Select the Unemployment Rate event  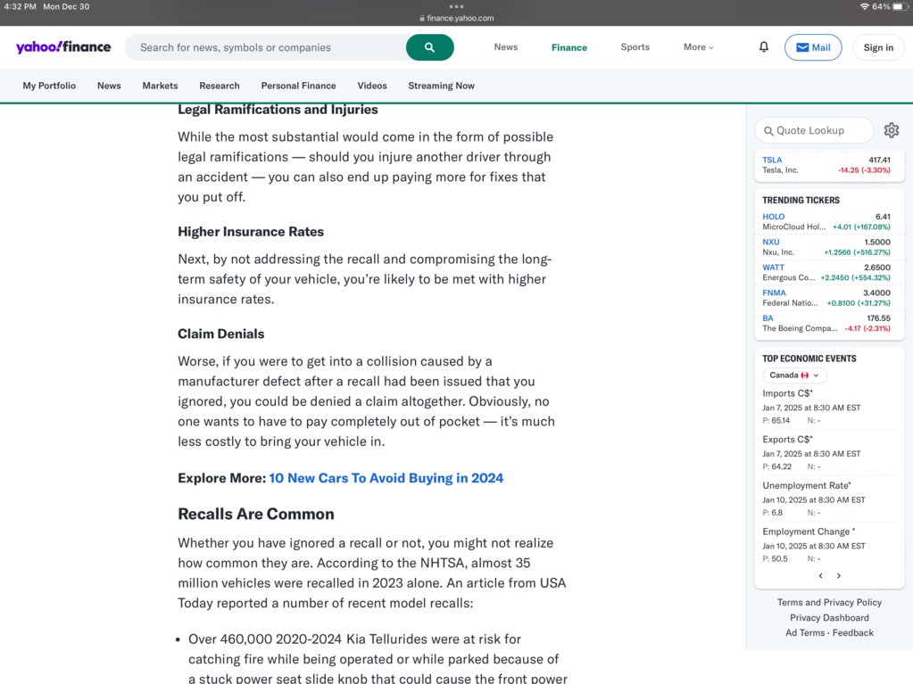(807, 485)
